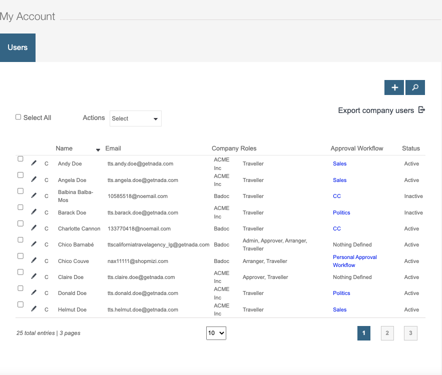This screenshot has height=375, width=442.
Task: Click Politics workflow link for Barack Doe
Action: 341,212
